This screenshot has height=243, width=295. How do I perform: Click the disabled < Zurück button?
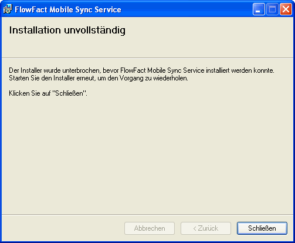click(206, 228)
